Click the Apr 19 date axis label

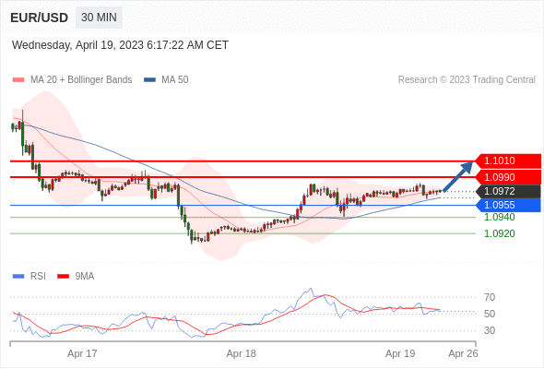(x=400, y=353)
